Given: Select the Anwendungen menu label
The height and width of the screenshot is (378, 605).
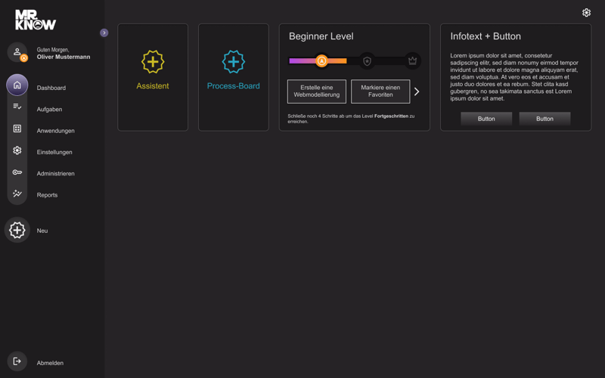Looking at the screenshot, I should coord(55,131).
